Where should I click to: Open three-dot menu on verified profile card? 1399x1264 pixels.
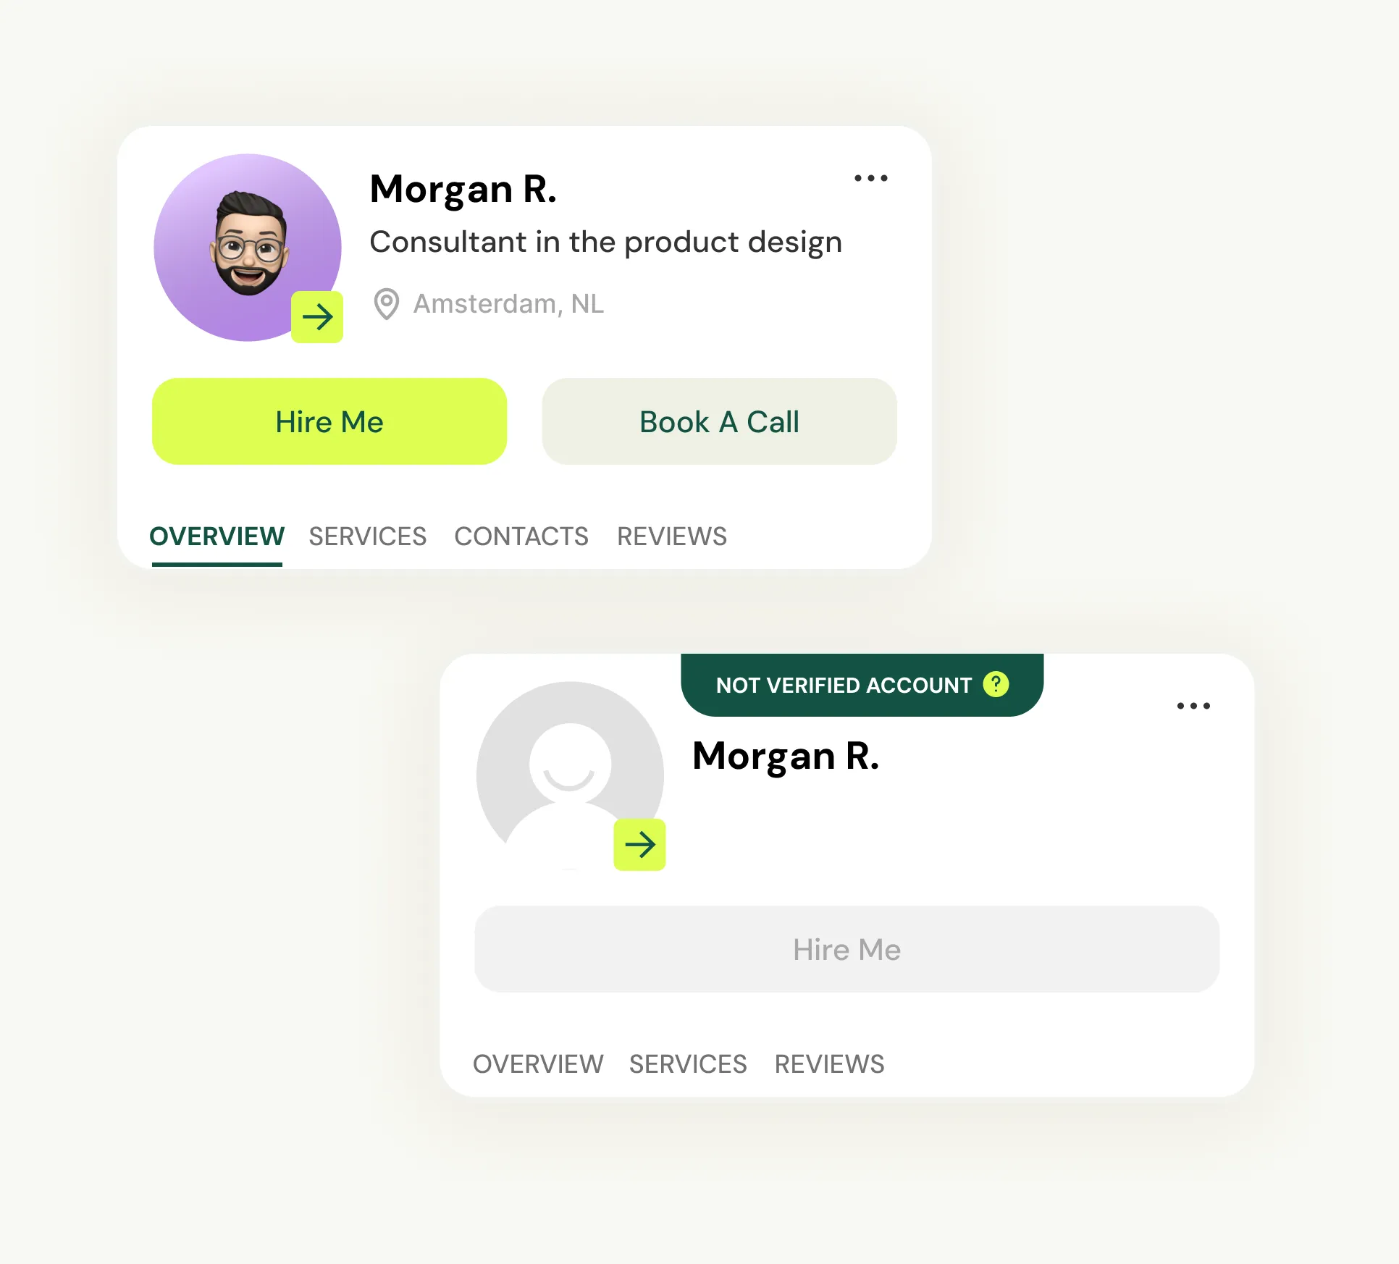870,178
